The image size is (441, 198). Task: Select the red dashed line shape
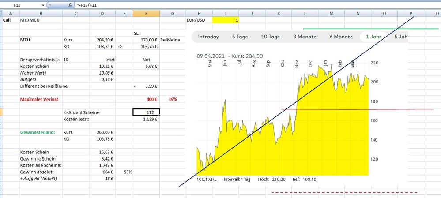tap(344, 192)
